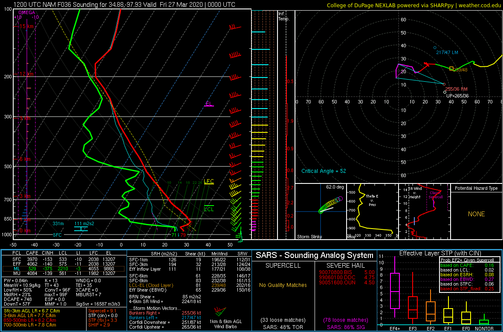Click the Critical Angle = 52 text
The height and width of the screenshot is (332, 503).
[324, 171]
